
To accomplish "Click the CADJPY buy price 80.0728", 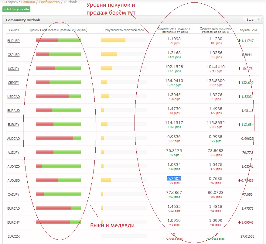I will point(216,193).
